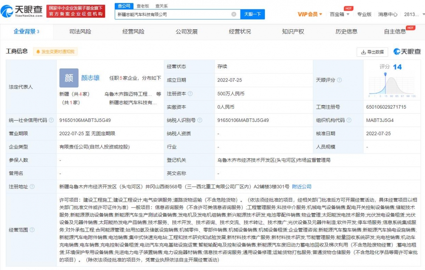The image size is (425, 270).
Task: Select the 查老板 search mode
Action: (142, 6)
